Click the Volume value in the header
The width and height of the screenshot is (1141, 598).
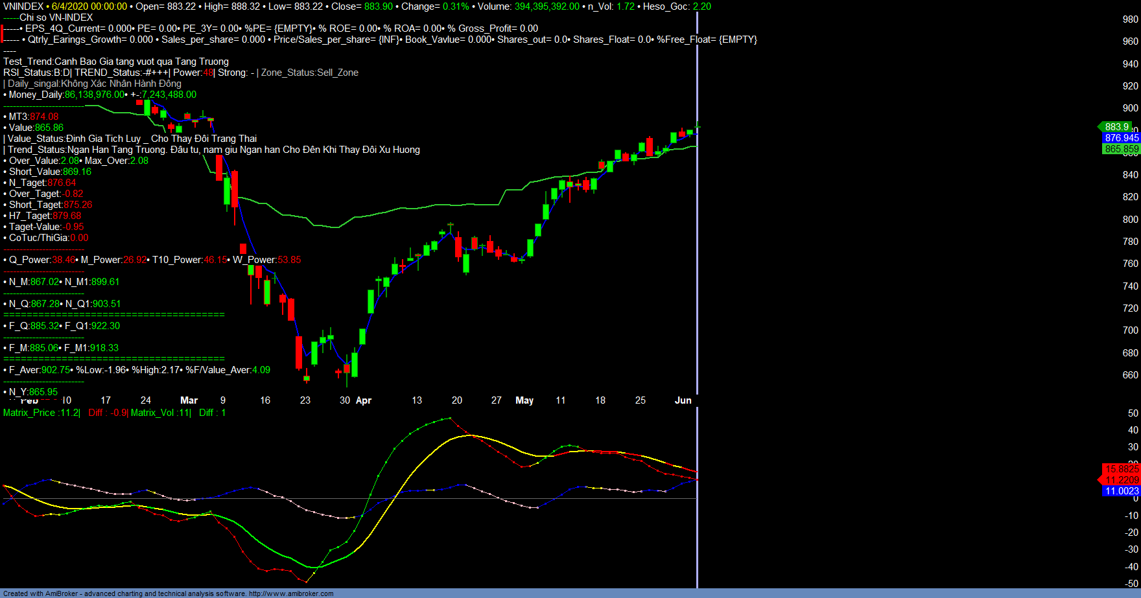click(547, 6)
